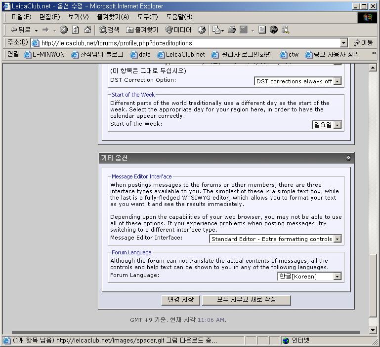Open the 파일(F) menu

click(x=21, y=17)
